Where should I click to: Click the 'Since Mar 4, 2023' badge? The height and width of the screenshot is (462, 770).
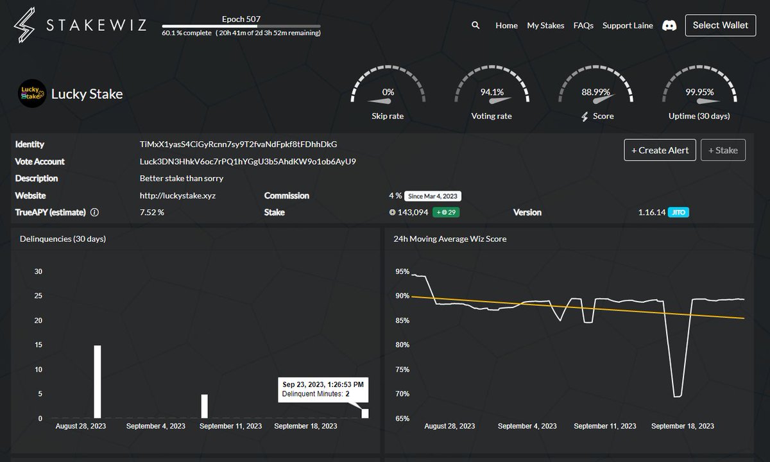432,196
